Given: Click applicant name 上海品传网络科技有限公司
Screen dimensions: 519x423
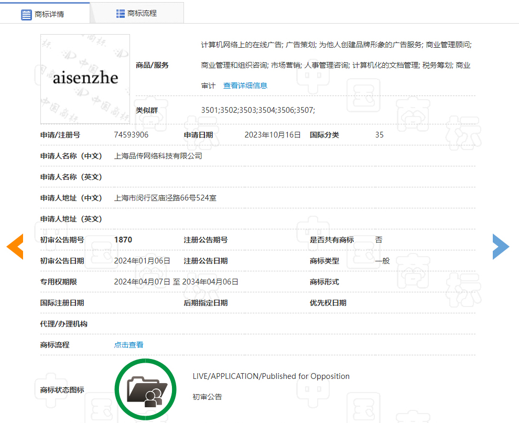Looking at the screenshot, I should (x=158, y=156).
